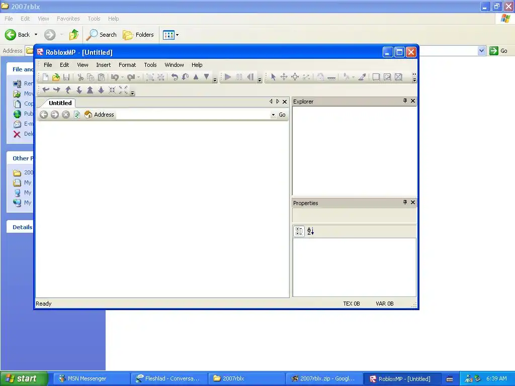Click the dropper tool icon

coord(362,77)
